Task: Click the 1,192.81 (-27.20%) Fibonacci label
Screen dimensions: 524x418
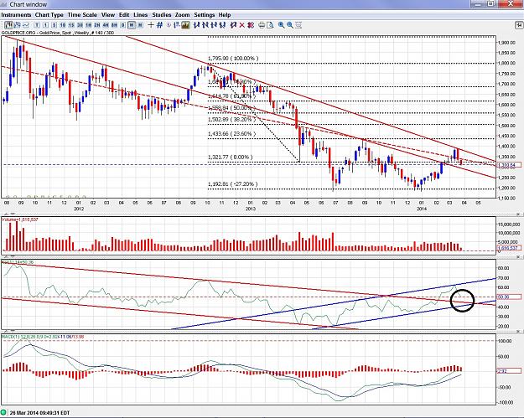Action: pyautogui.click(x=232, y=184)
